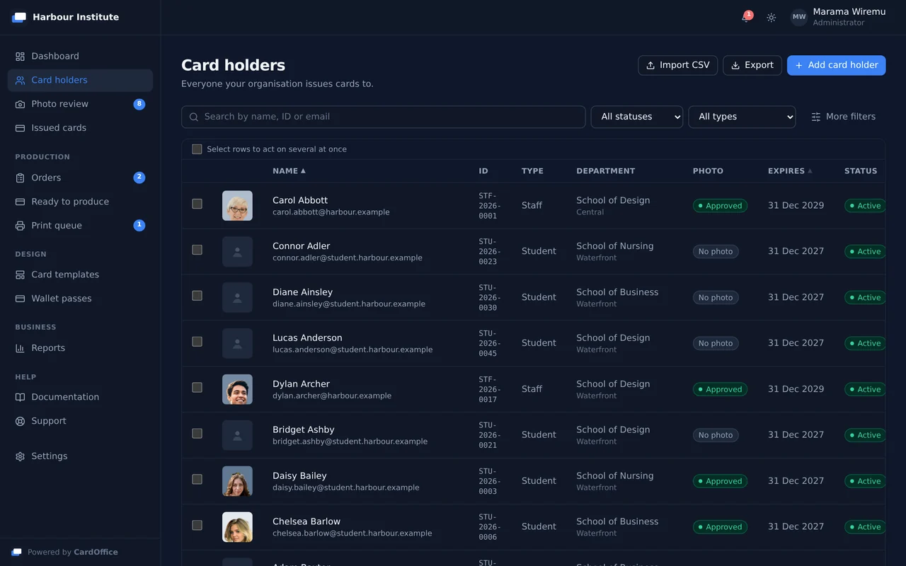Click the Support lifebuoy icon

point(20,421)
